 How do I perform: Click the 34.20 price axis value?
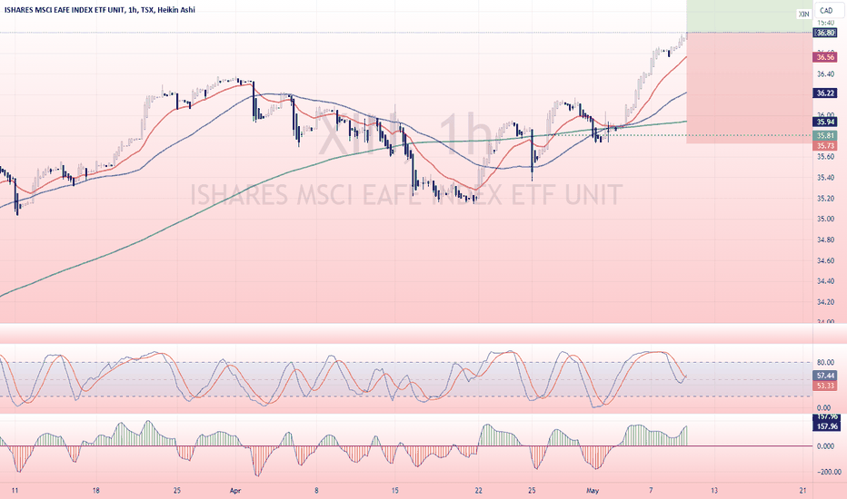click(825, 302)
